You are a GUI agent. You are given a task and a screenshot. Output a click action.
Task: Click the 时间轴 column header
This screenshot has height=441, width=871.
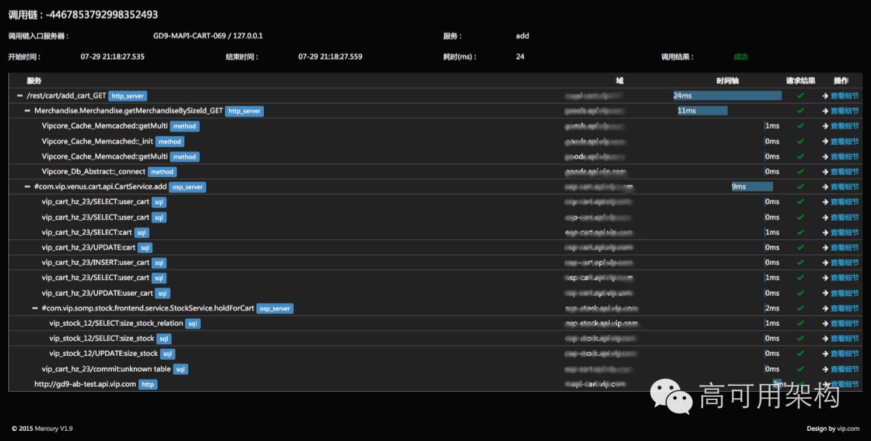tap(728, 81)
